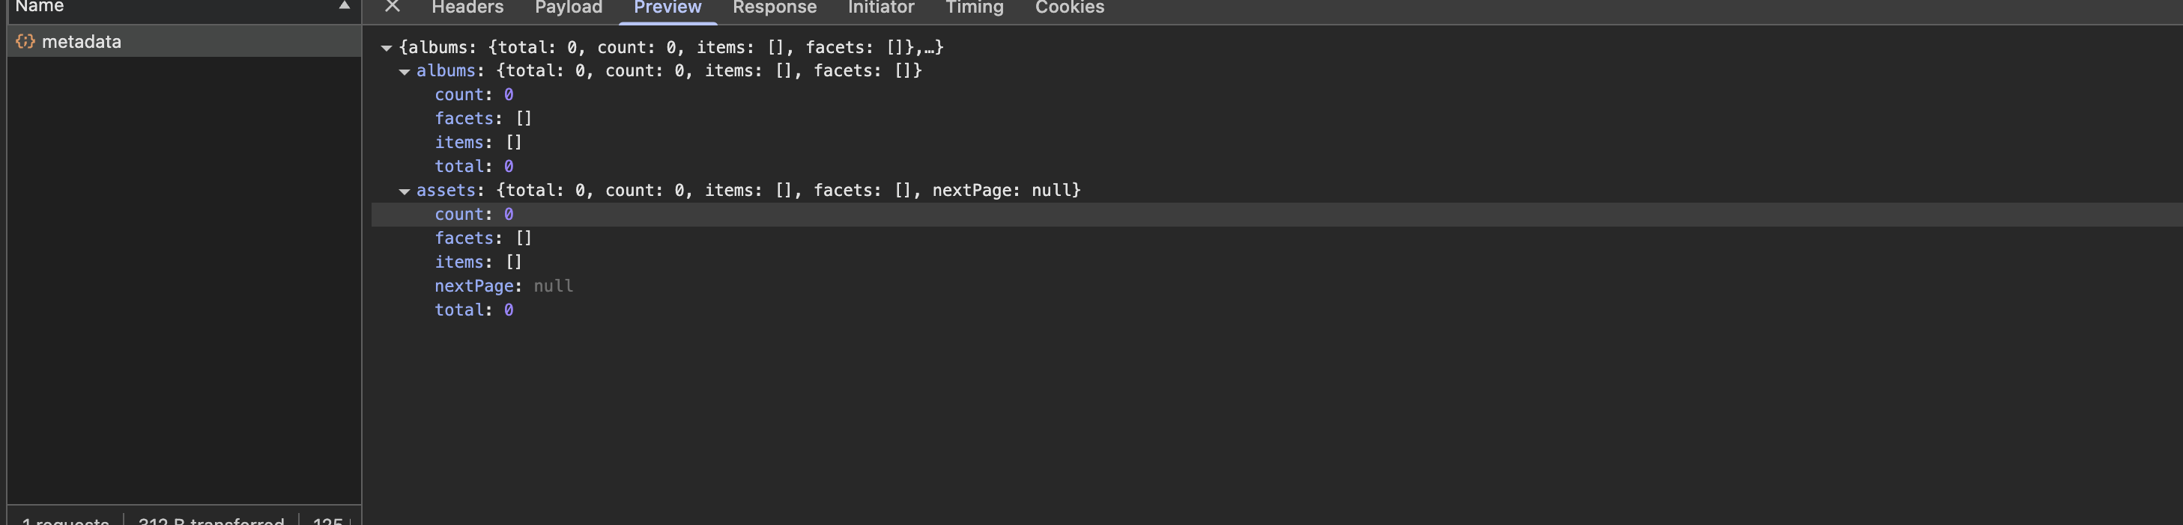Collapse the root JSON object

point(387,48)
